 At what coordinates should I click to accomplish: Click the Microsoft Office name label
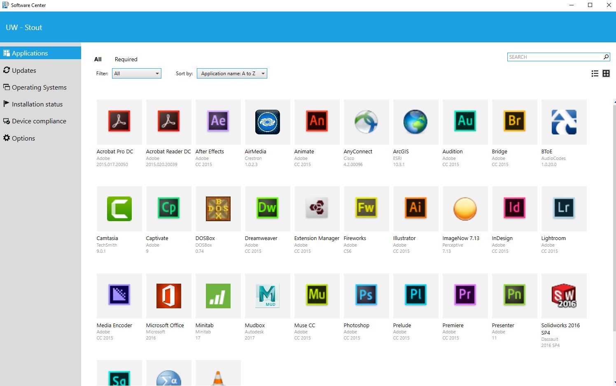tap(165, 326)
